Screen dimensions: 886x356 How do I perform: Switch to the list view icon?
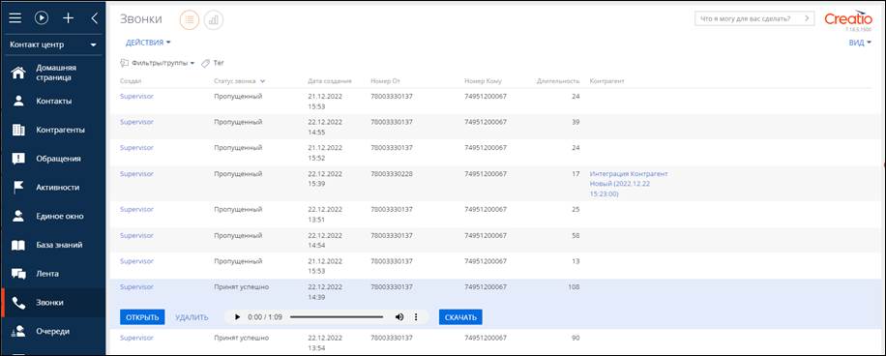point(190,19)
